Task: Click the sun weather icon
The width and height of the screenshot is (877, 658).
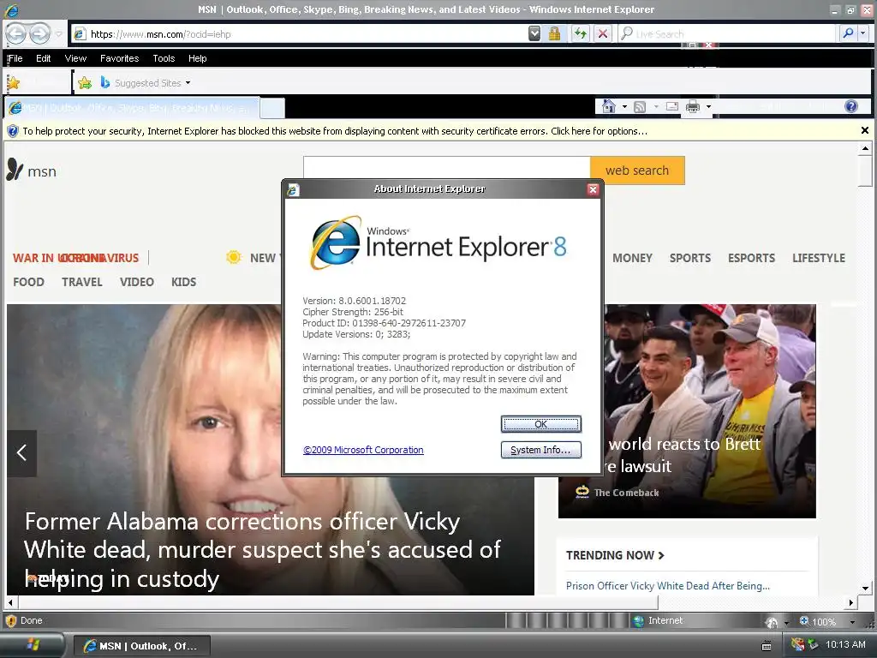Action: (x=234, y=257)
